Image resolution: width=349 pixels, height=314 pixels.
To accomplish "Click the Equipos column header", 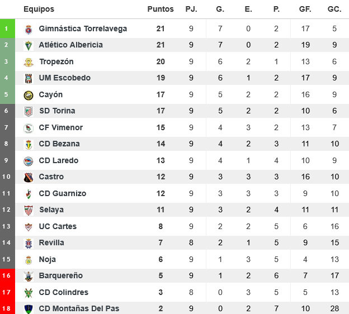I will coord(39,9).
